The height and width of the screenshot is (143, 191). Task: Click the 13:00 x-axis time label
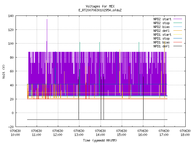79,135
